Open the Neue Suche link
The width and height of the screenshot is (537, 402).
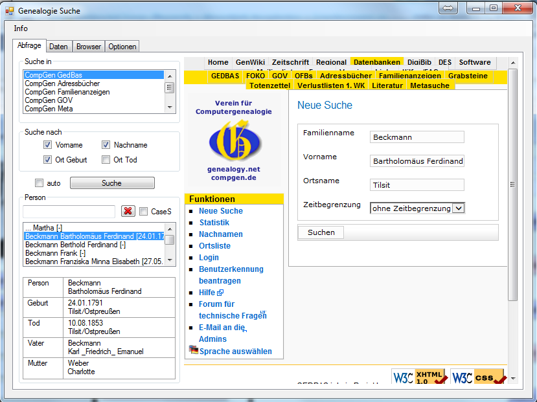click(x=221, y=211)
